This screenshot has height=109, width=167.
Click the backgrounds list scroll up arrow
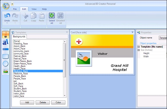click(x=64, y=42)
